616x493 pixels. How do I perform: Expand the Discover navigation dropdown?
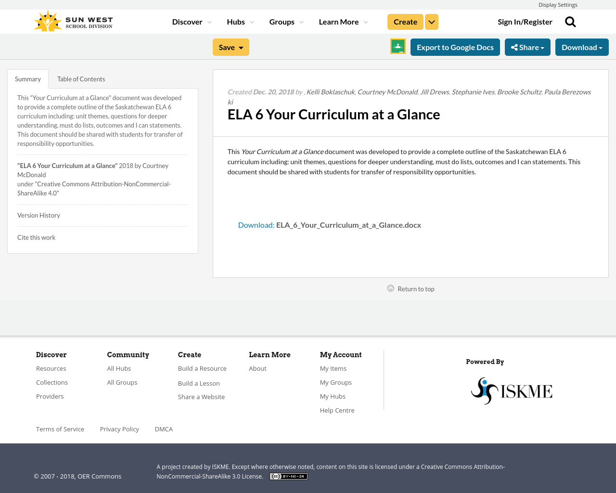click(x=191, y=21)
